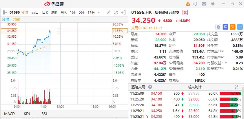Image resolution: width=244 pixels, height=119 pixels.
Task: Collapse right panel arrow icon
Action: pos(123,12)
